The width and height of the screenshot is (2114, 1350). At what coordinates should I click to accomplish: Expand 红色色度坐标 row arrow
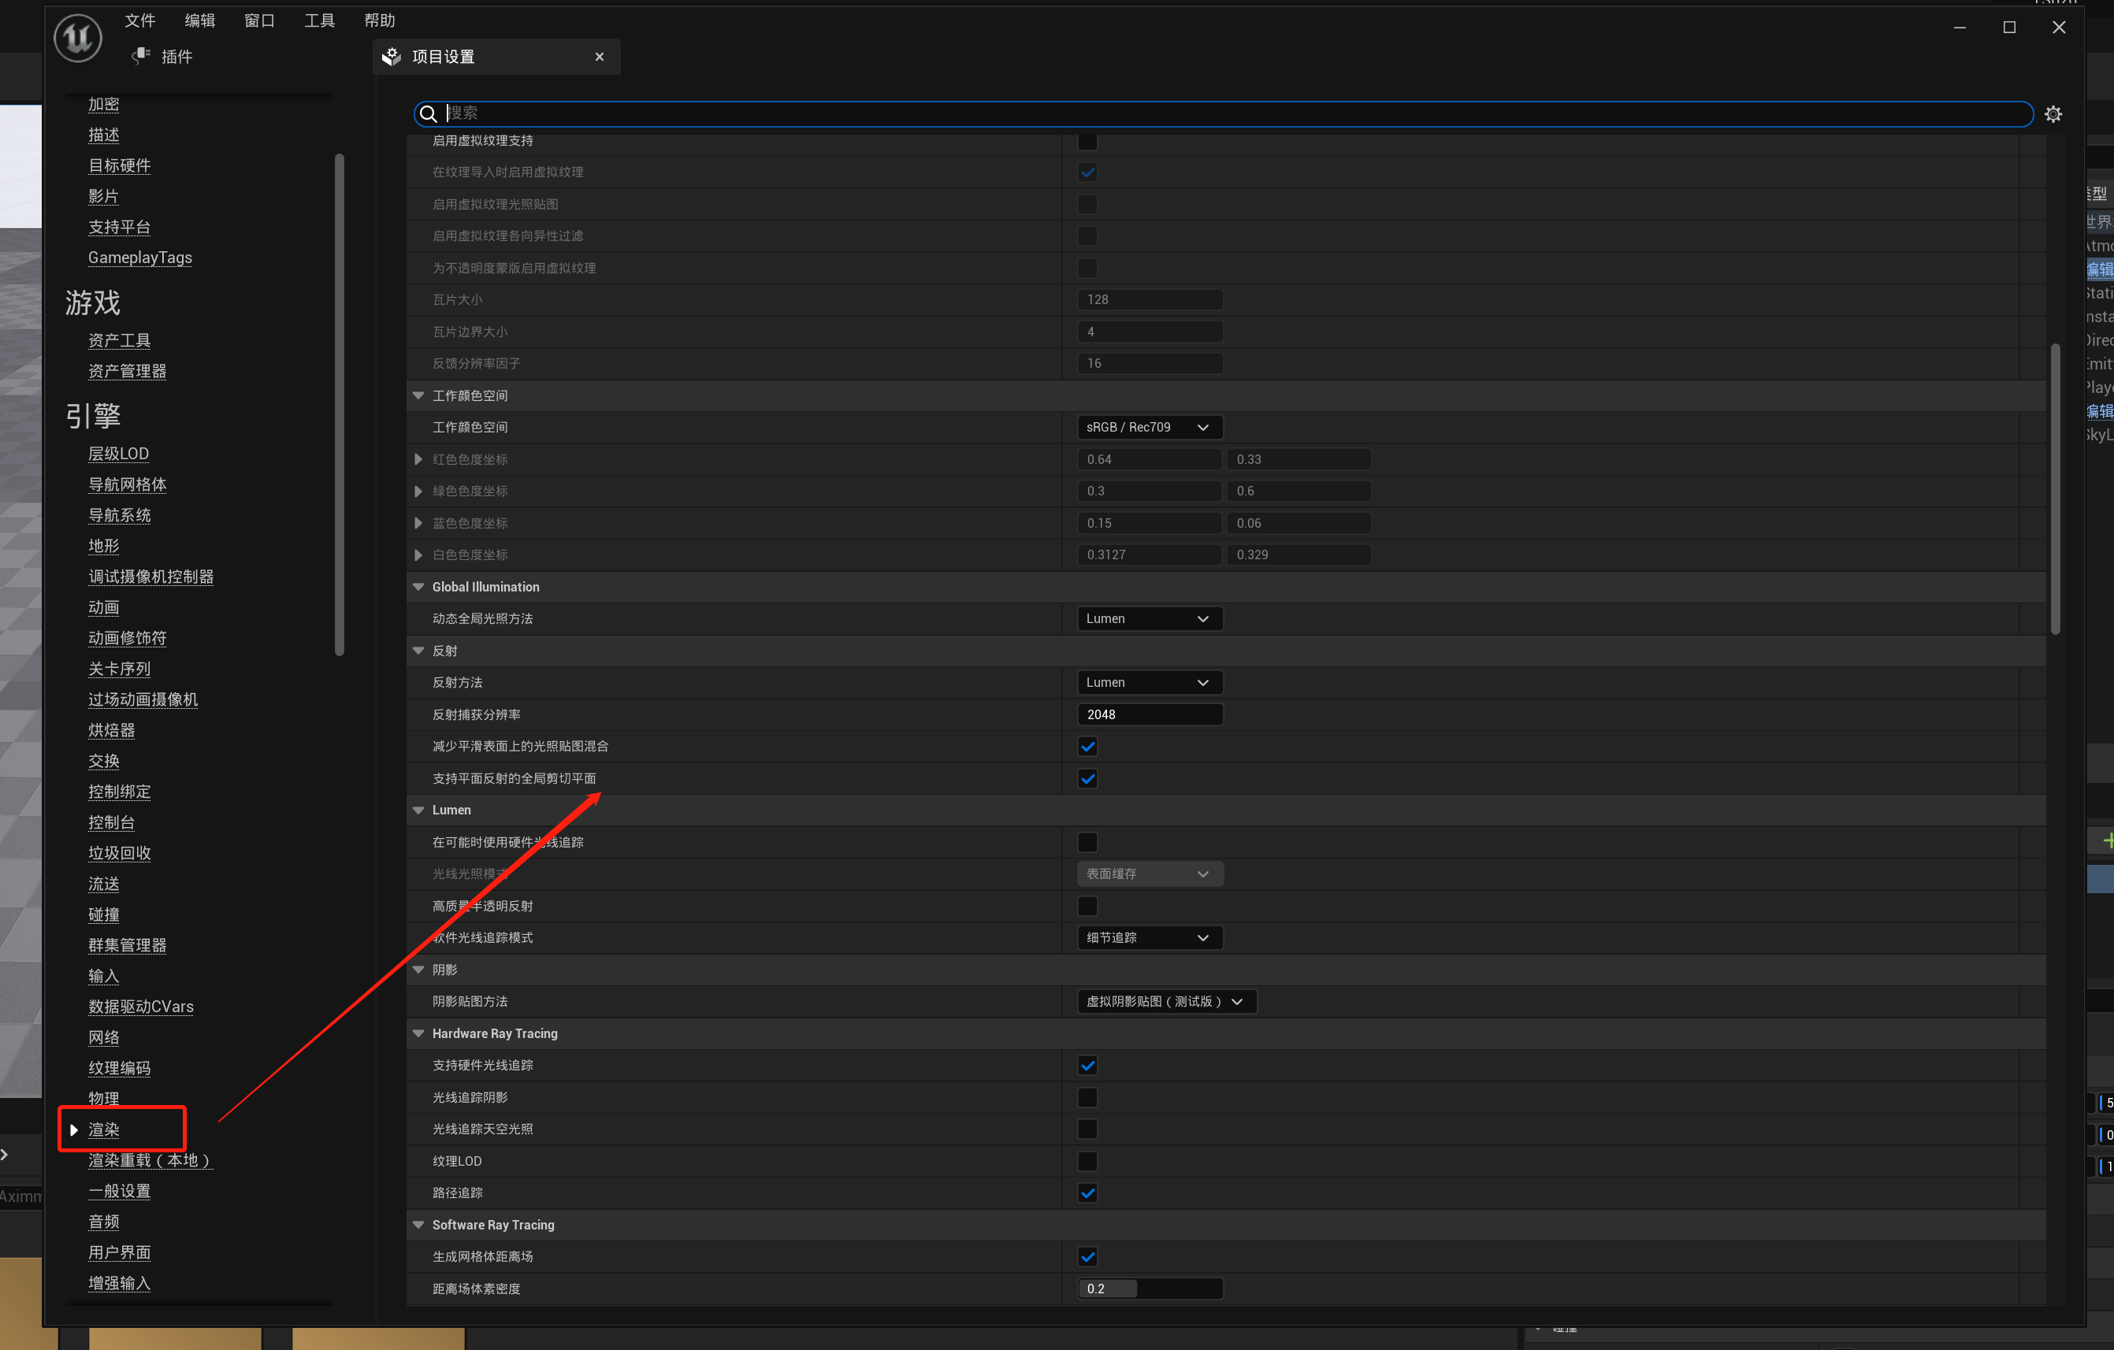(418, 459)
